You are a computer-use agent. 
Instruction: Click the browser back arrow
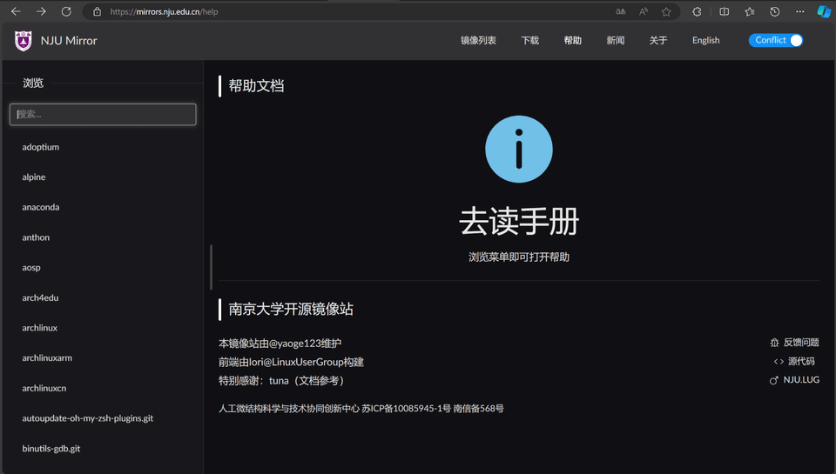[x=16, y=12]
